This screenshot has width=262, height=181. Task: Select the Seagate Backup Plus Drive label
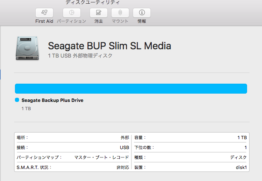(52, 100)
